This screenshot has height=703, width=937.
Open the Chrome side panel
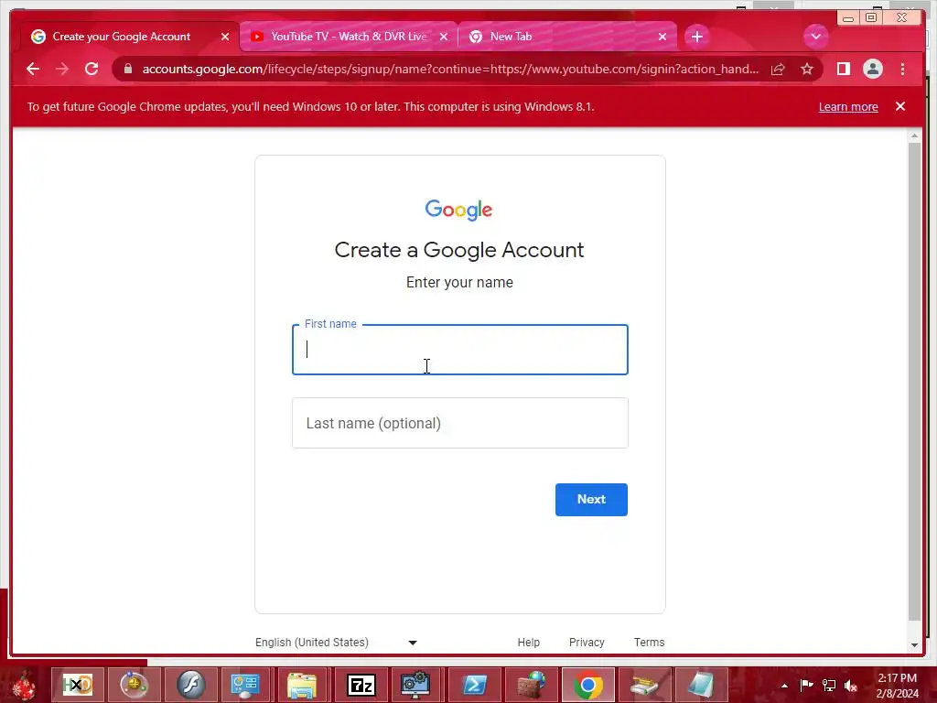[x=843, y=69]
